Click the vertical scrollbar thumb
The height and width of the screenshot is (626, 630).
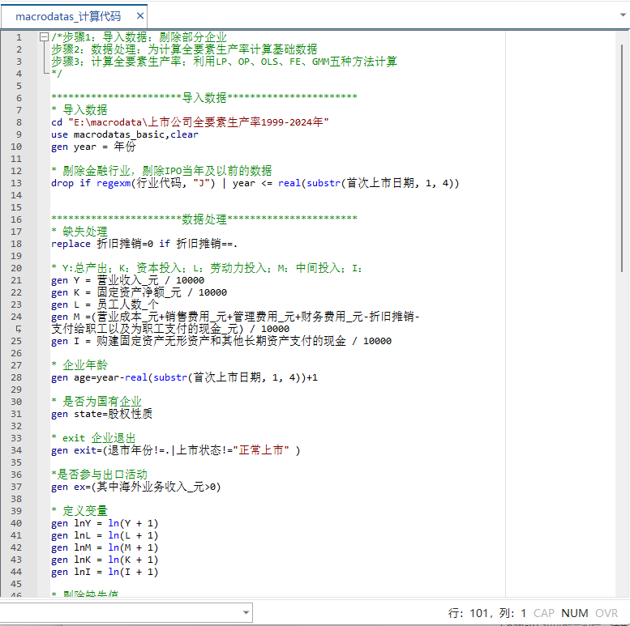click(x=623, y=154)
